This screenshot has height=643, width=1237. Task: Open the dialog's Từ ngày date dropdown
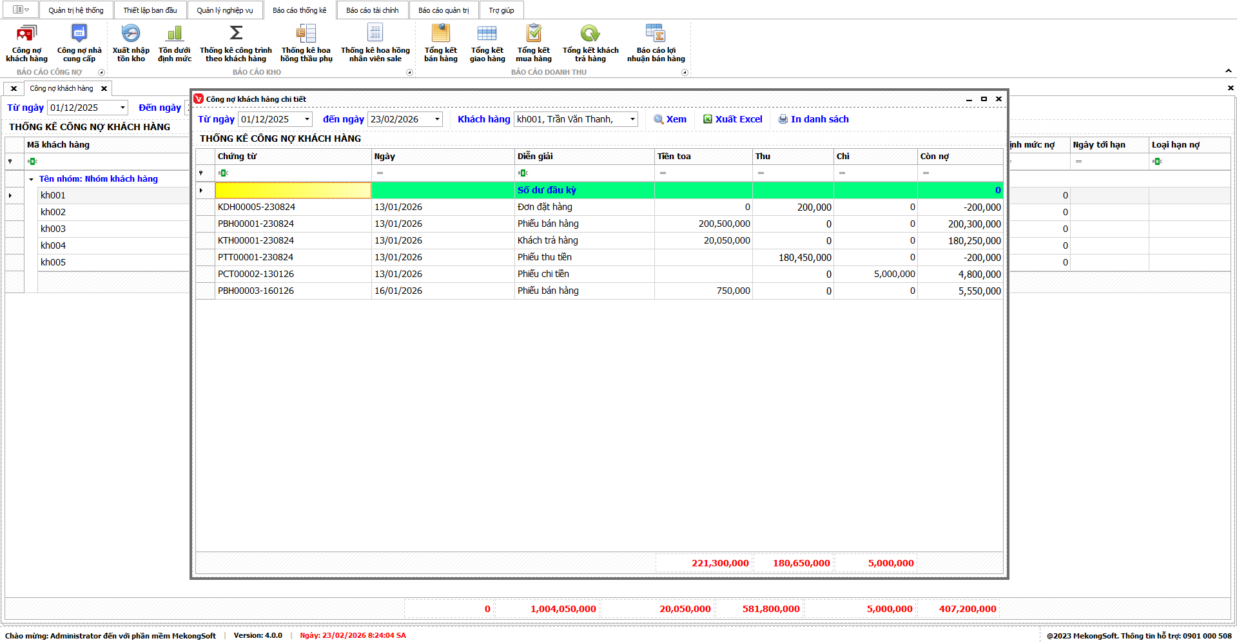click(x=307, y=119)
